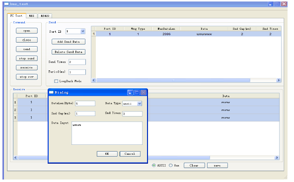The width and height of the screenshot is (294, 182).
Task: Select row header 1 in the send table
Action: tap(93, 34)
